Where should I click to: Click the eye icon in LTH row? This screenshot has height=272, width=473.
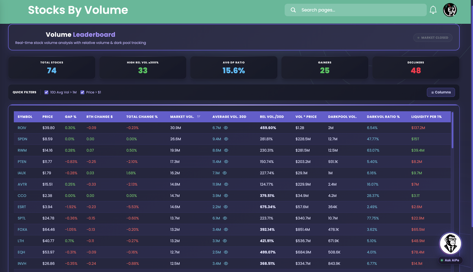click(x=224, y=241)
